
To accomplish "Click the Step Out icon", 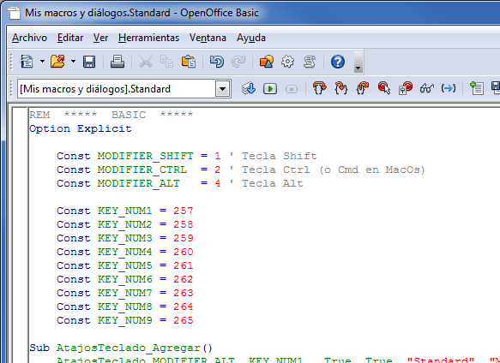I will coord(363,88).
